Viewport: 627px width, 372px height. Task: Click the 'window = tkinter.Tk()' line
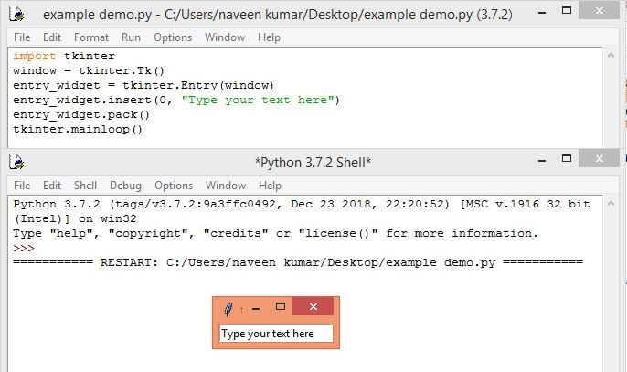tap(89, 70)
